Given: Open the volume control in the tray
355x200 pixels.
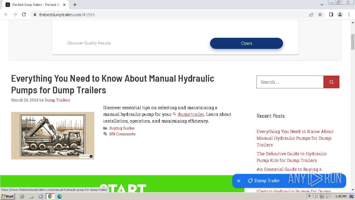Looking at the screenshot, I should tap(315, 196).
